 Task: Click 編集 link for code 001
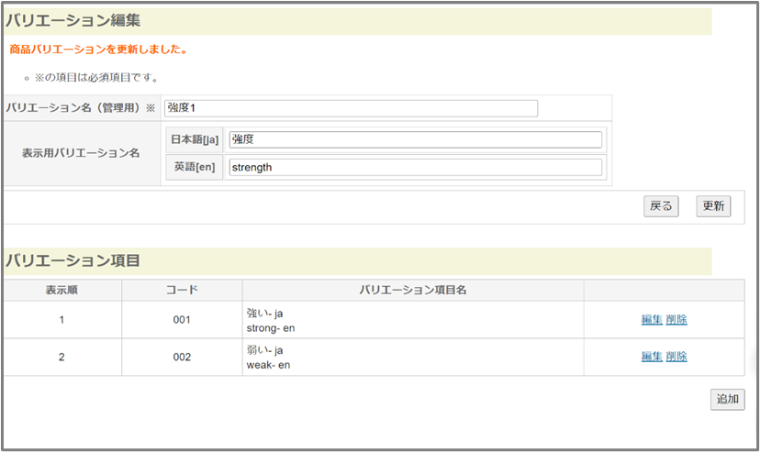pyautogui.click(x=652, y=320)
